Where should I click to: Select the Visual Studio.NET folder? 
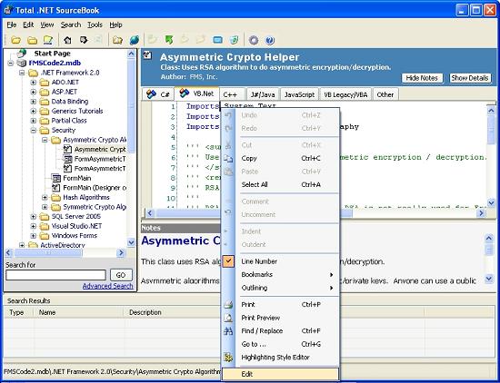[76, 226]
